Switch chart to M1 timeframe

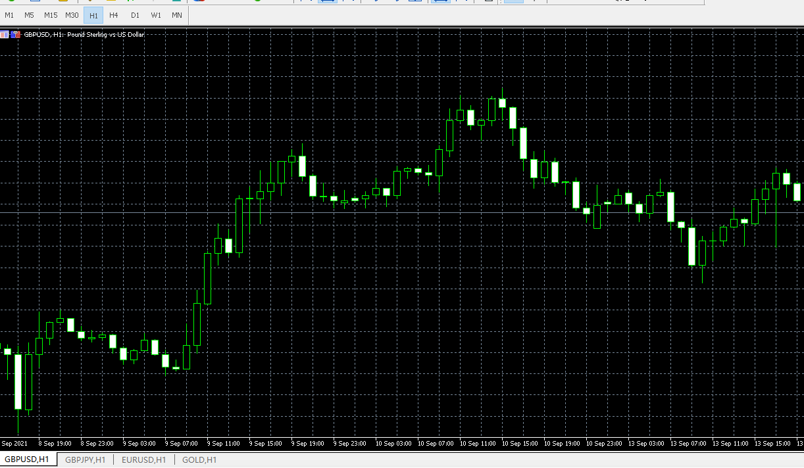click(9, 15)
